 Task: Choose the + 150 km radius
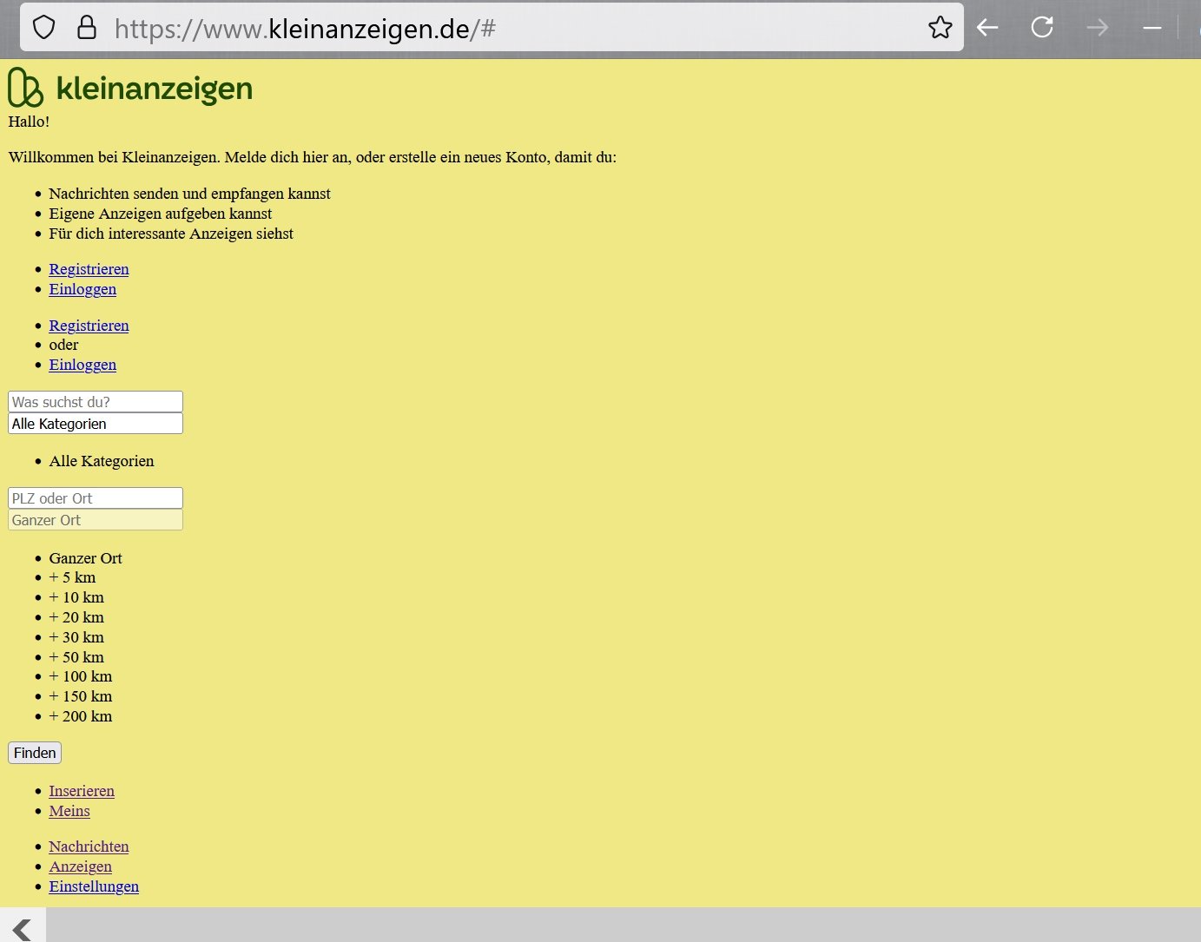coord(80,696)
